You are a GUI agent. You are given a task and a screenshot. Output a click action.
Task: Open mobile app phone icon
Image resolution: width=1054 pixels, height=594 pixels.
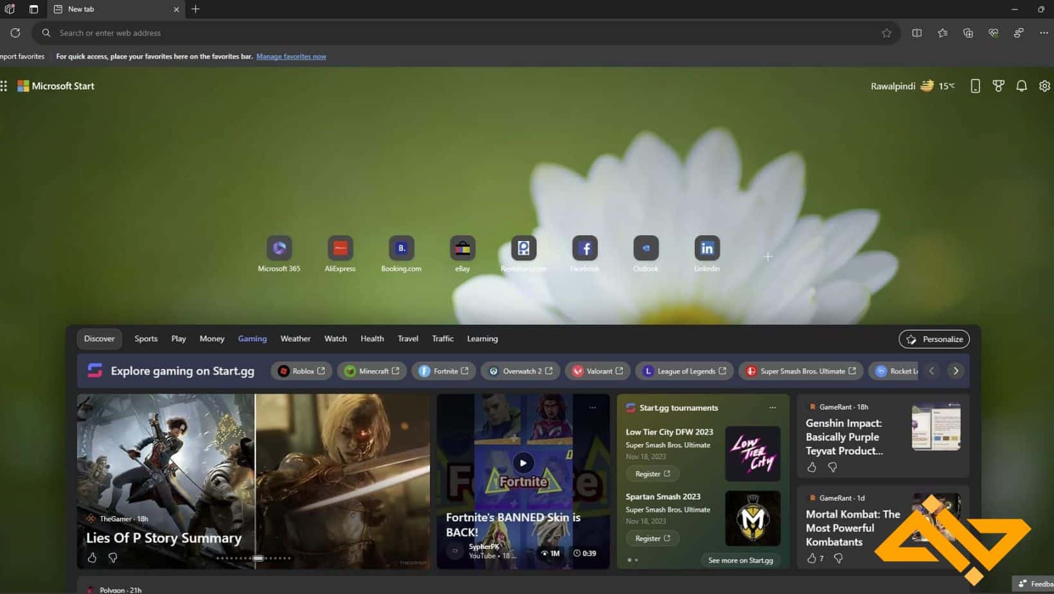coord(975,86)
